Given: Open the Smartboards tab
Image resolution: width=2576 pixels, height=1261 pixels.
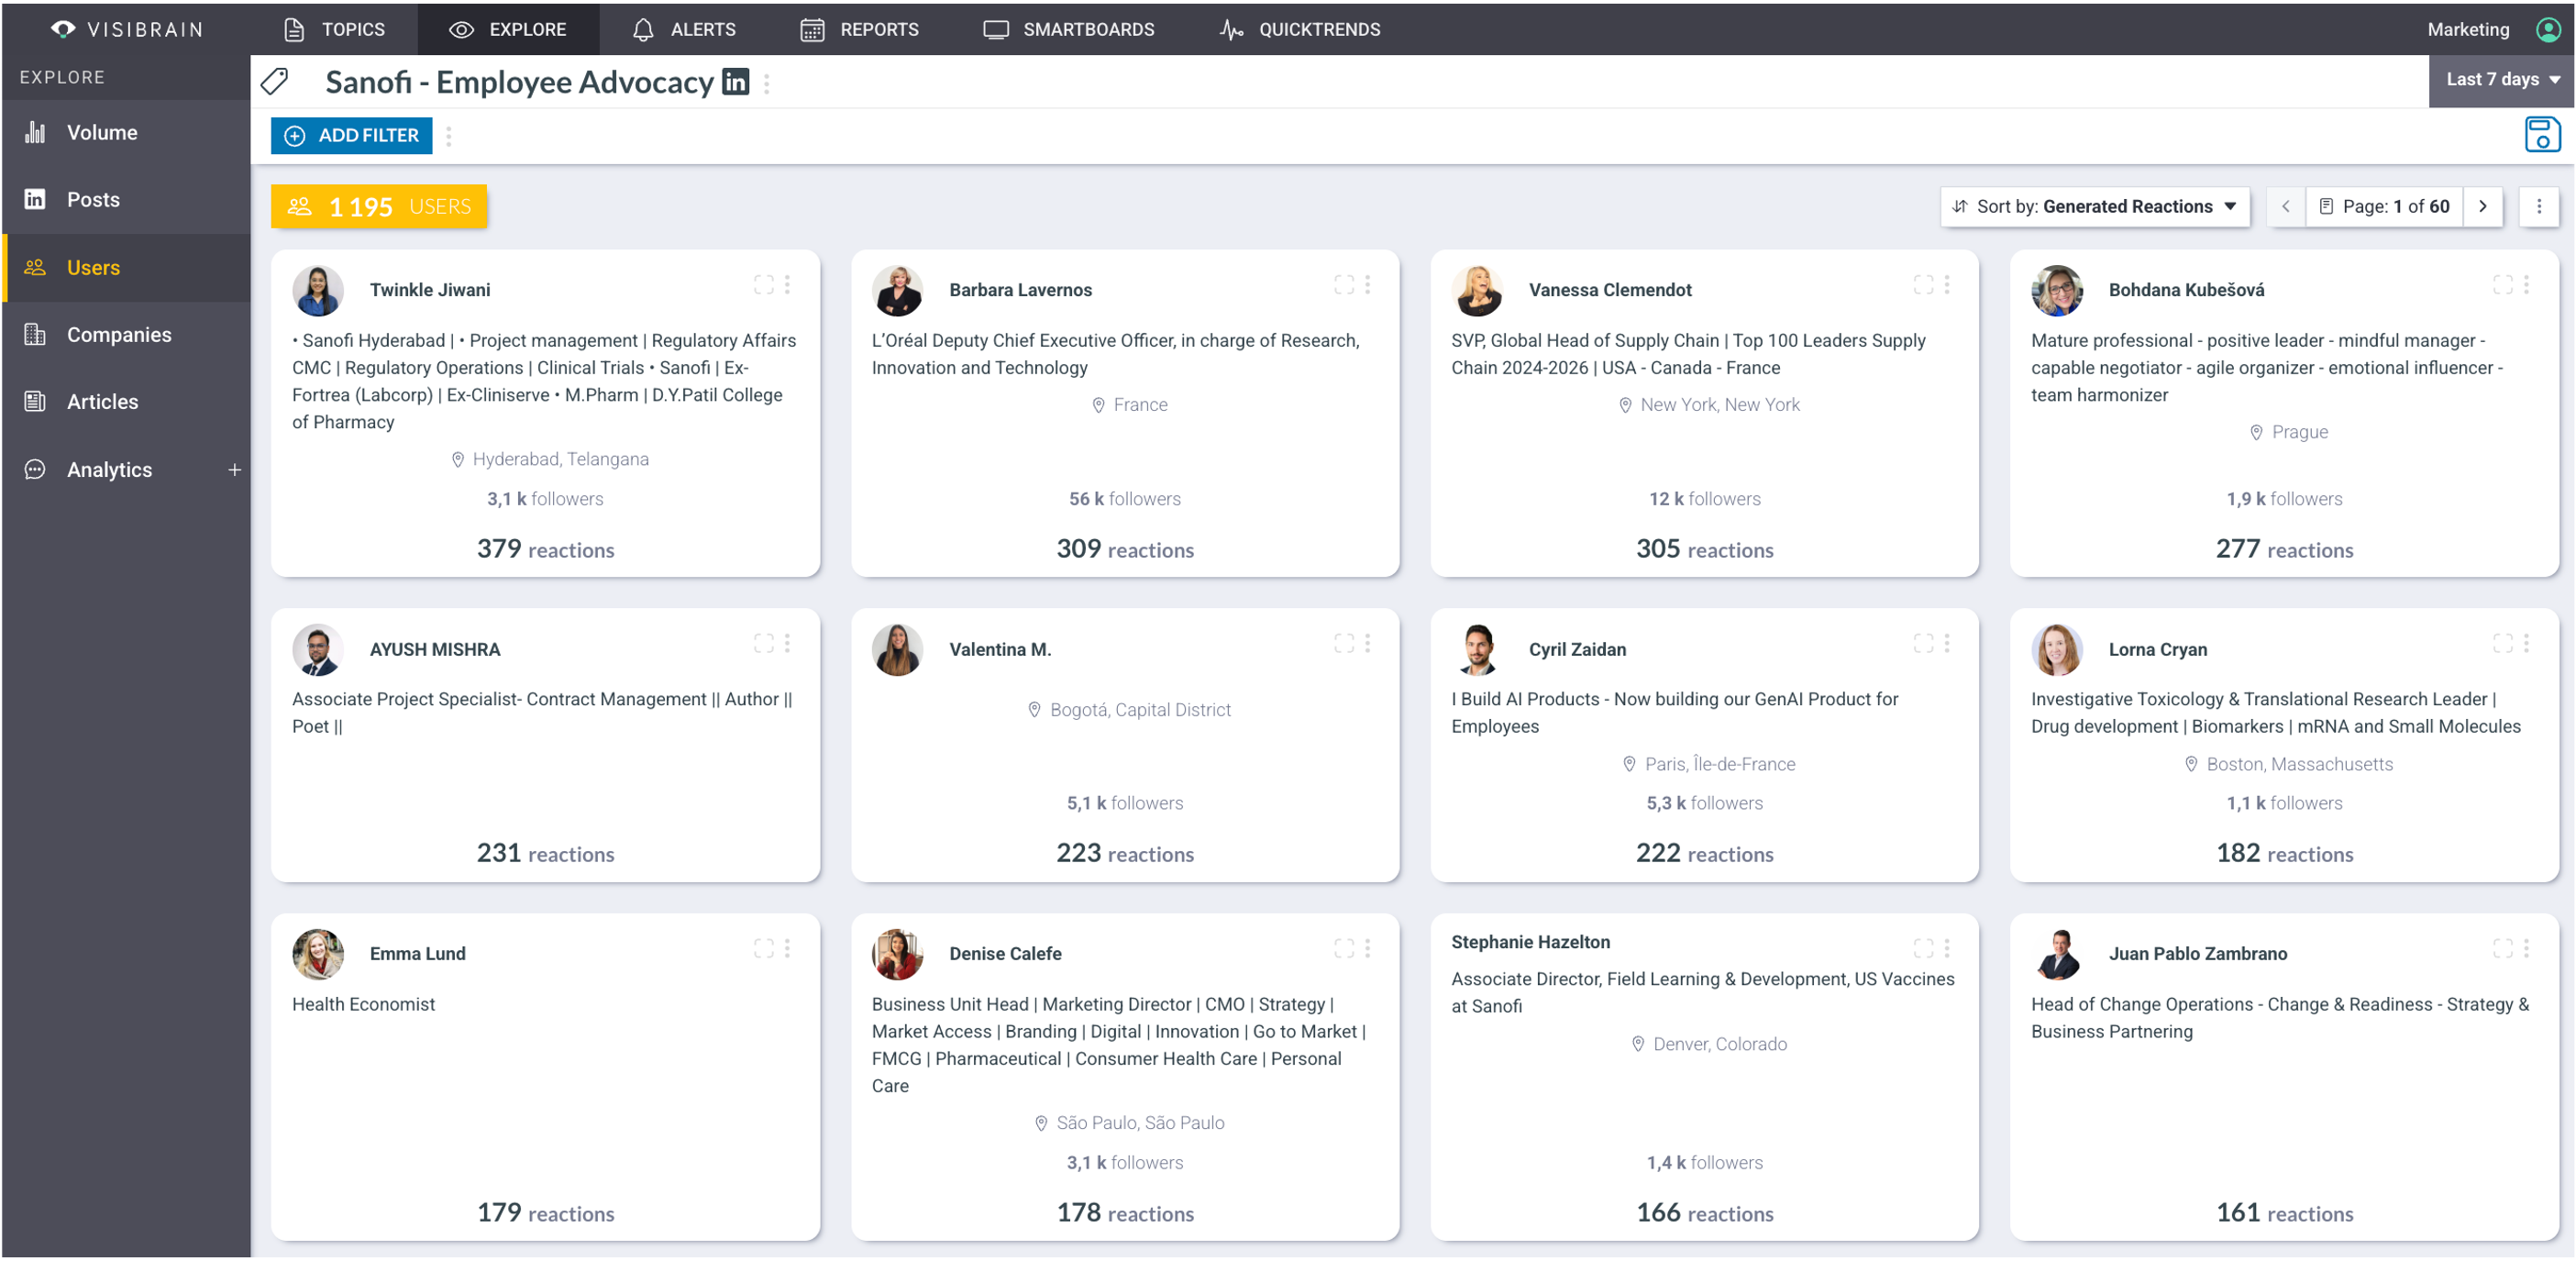Looking at the screenshot, I should (x=1069, y=29).
